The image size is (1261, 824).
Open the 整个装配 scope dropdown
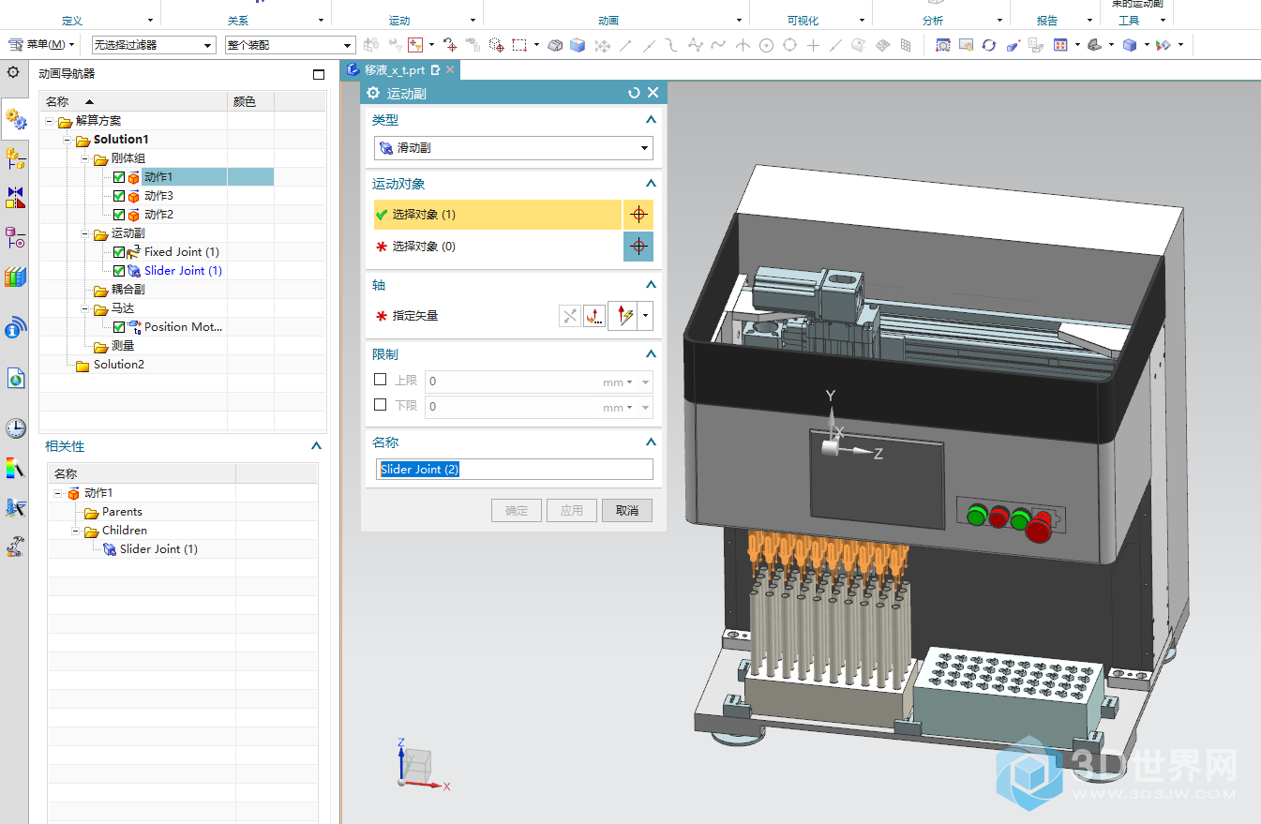(291, 45)
